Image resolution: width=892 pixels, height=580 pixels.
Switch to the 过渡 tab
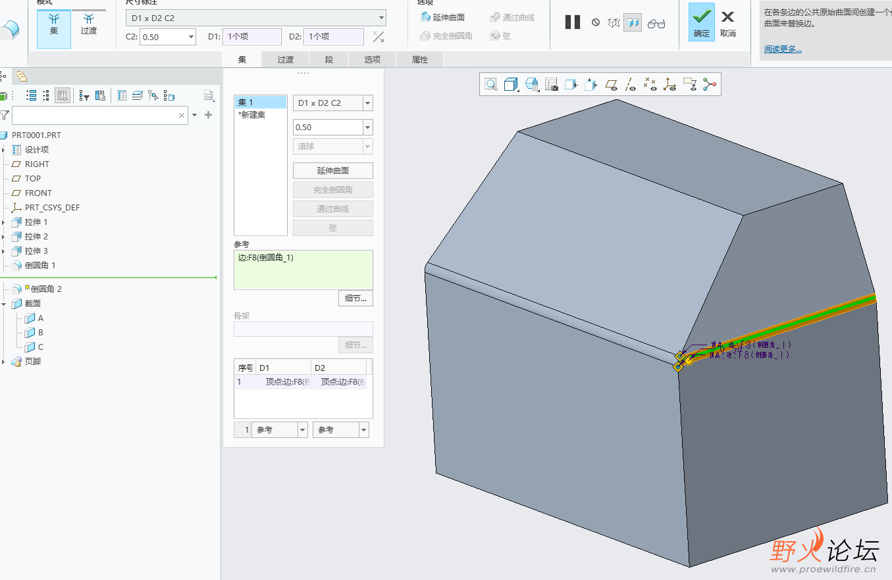pyautogui.click(x=286, y=59)
